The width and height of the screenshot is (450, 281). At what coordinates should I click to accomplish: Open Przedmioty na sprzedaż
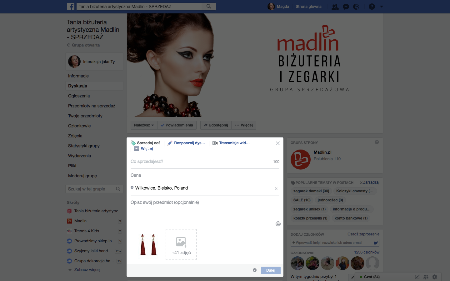(92, 106)
